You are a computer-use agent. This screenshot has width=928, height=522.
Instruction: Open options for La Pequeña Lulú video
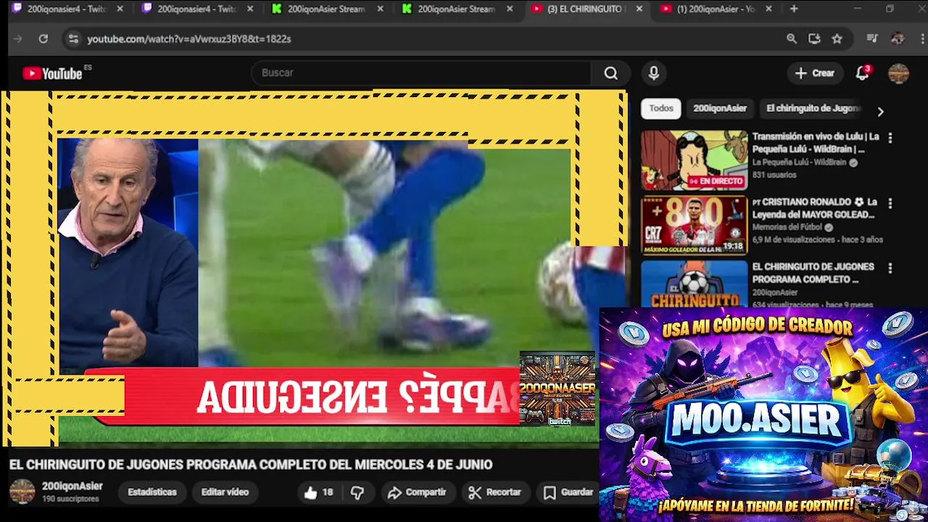coord(890,138)
